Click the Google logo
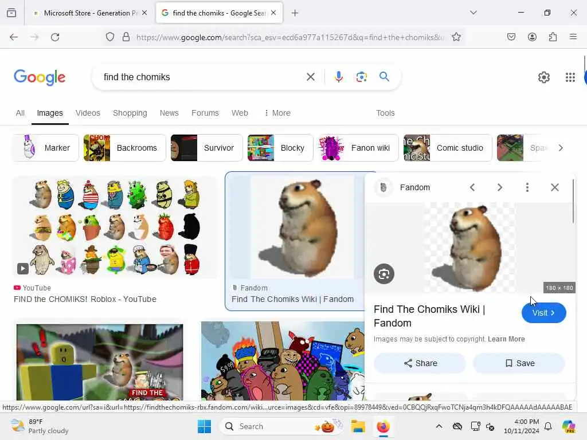The width and height of the screenshot is (587, 440). (40, 77)
